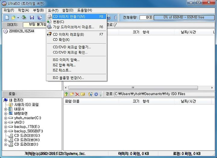Expand the CD 드라이브(I:) node

tap(6, 144)
